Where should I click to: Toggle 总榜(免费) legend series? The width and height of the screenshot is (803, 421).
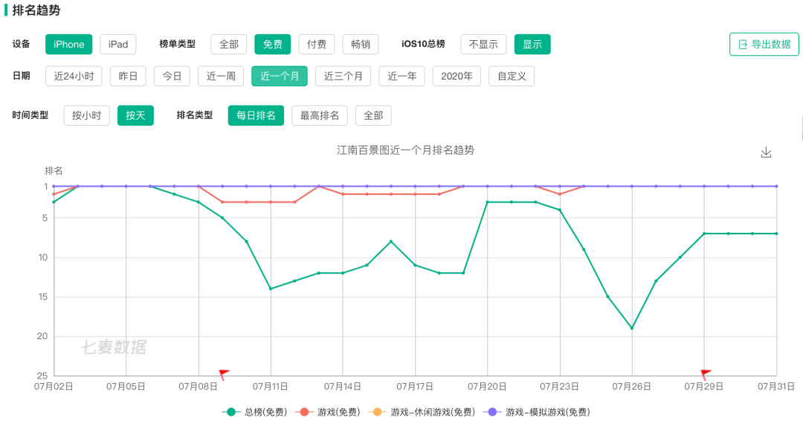(254, 411)
